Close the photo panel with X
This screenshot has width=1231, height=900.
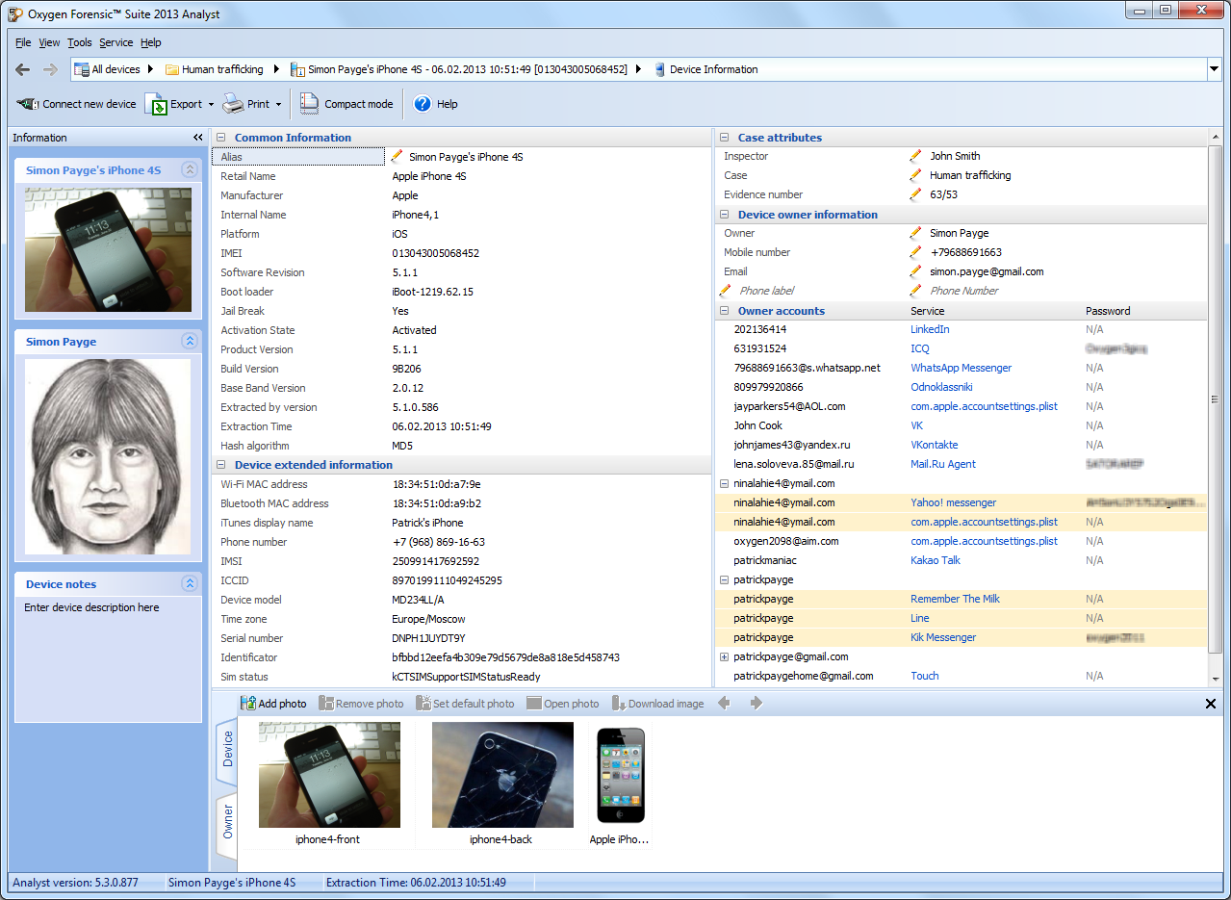(x=1211, y=704)
